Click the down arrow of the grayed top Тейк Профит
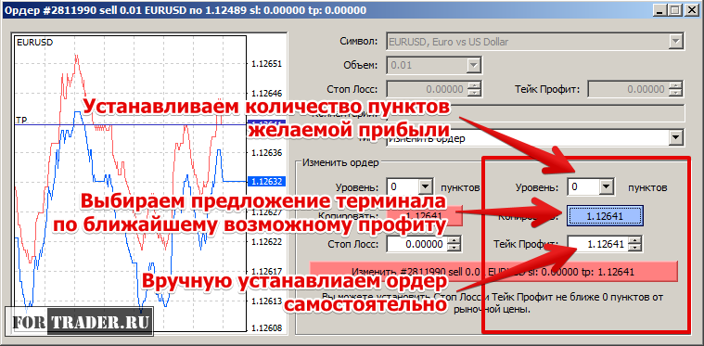 pos(676,93)
